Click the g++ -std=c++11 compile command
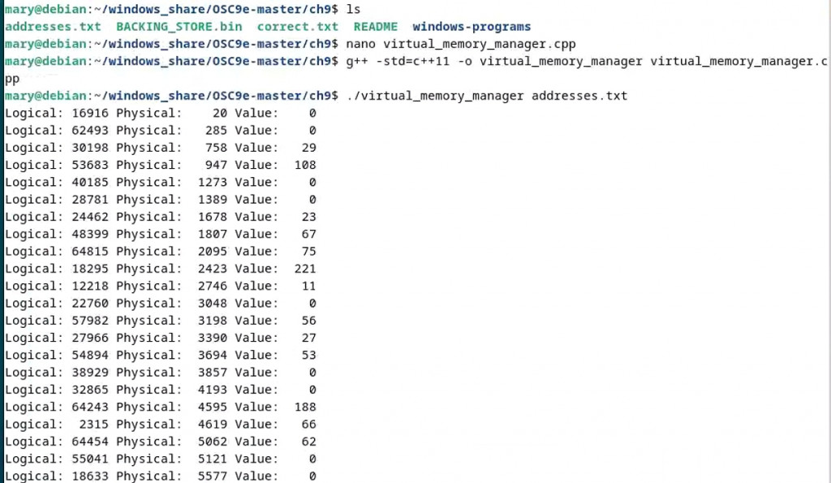Image resolution: width=831 pixels, height=483 pixels. [586, 62]
